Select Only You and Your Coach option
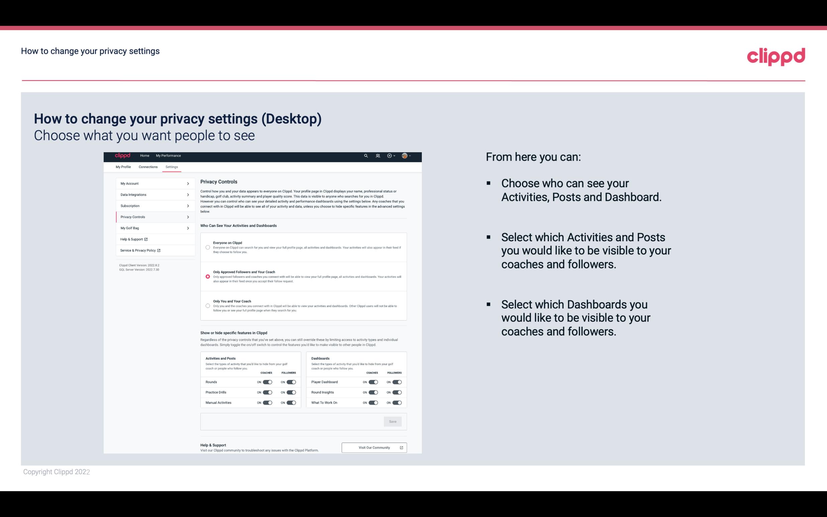This screenshot has height=517, width=827. click(x=207, y=306)
